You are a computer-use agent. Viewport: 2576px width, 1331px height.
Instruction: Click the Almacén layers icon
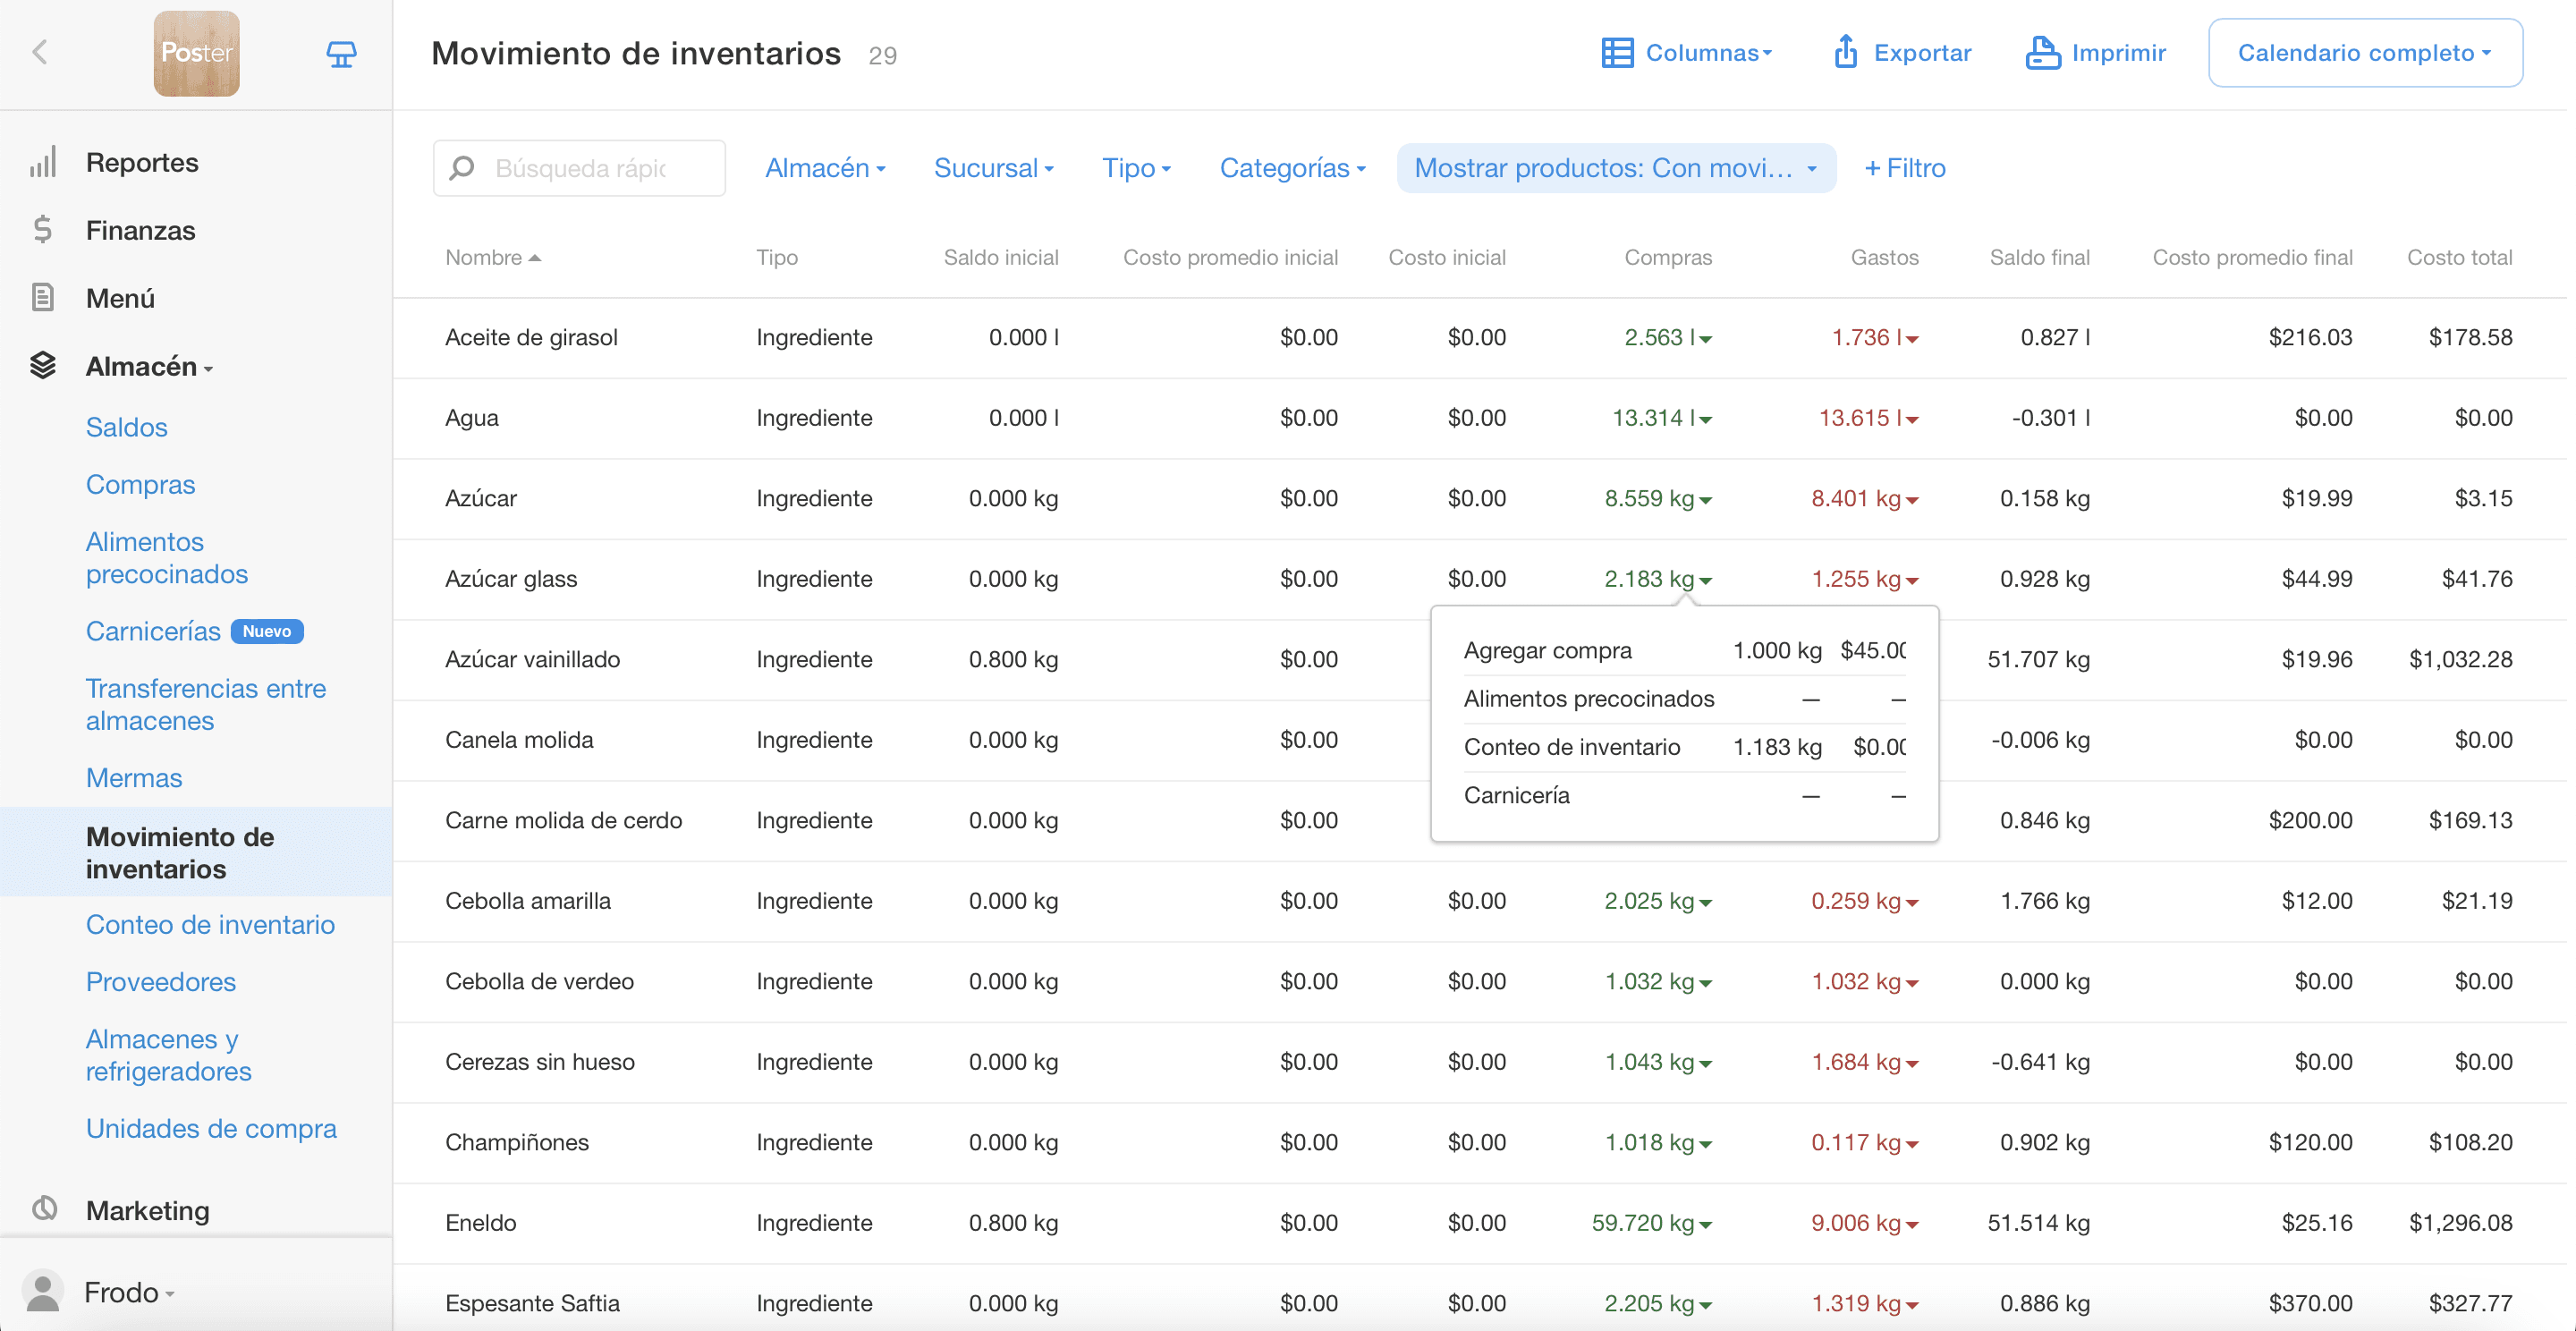click(42, 366)
